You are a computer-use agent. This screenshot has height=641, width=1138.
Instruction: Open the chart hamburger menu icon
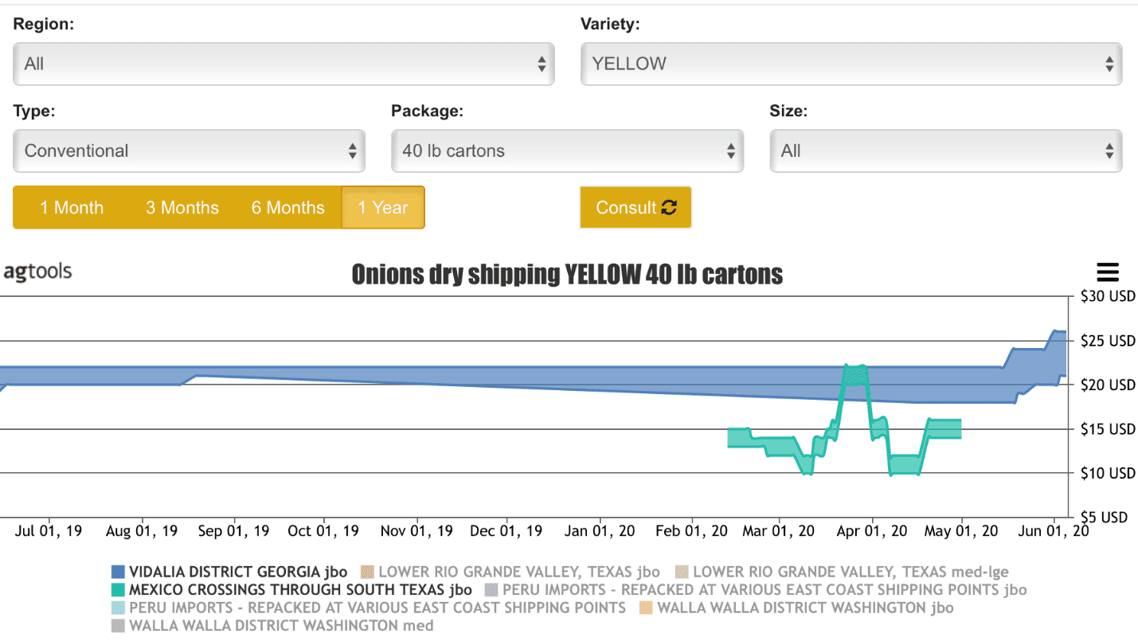point(1108,272)
